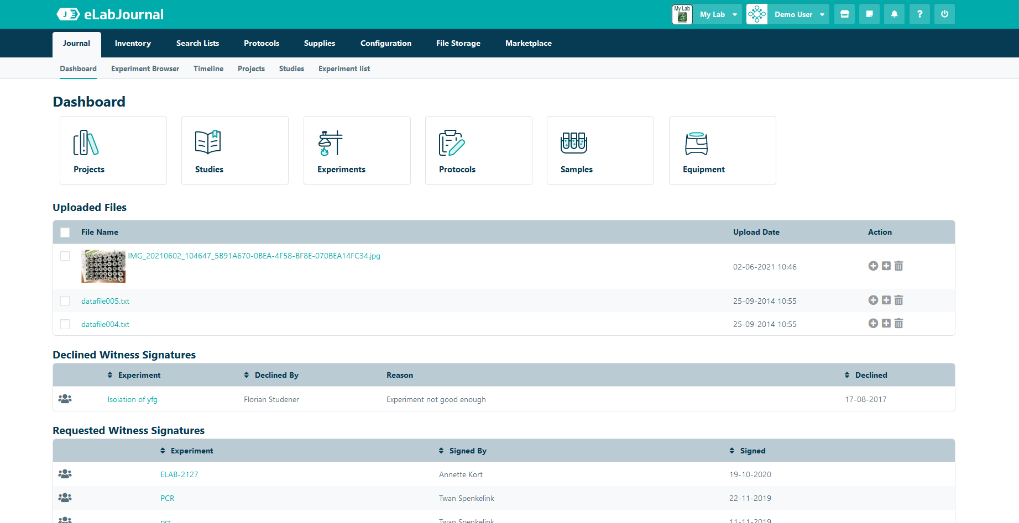Delete the IMG jpg file via trash icon
This screenshot has width=1019, height=523.
click(x=899, y=266)
